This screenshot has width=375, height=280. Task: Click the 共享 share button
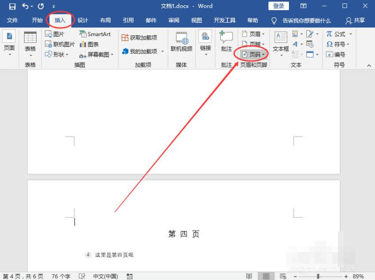[355, 21]
